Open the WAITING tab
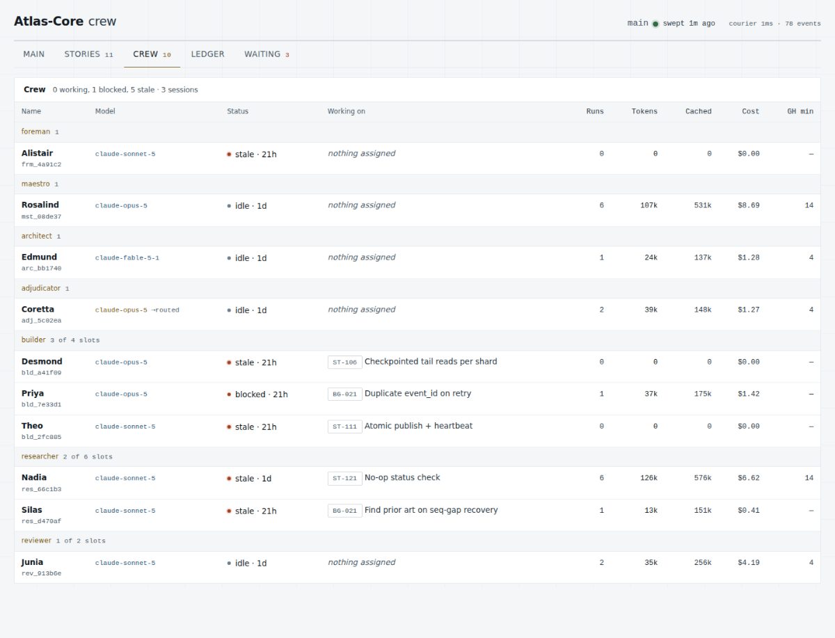 tap(267, 54)
